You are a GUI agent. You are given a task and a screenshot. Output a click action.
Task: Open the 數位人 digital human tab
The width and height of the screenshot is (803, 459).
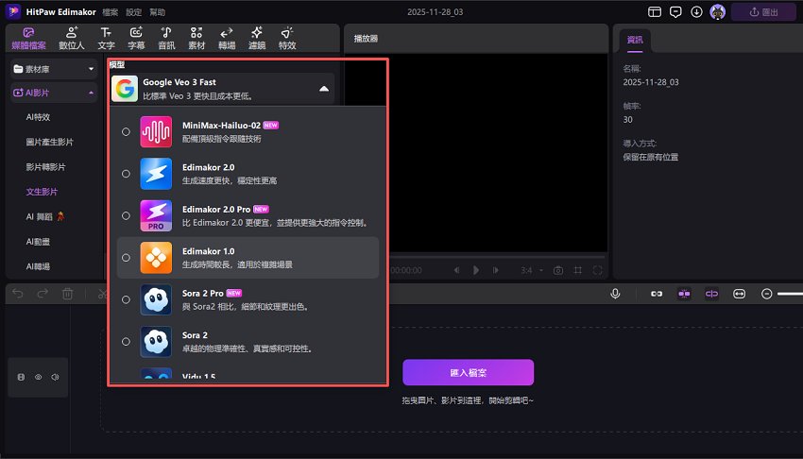tap(72, 39)
